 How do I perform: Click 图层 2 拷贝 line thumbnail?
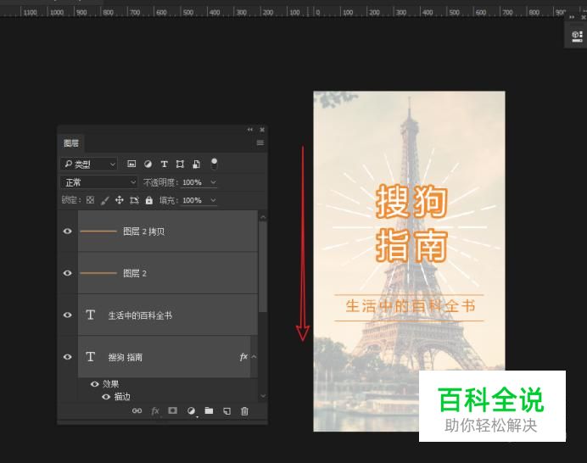(98, 231)
